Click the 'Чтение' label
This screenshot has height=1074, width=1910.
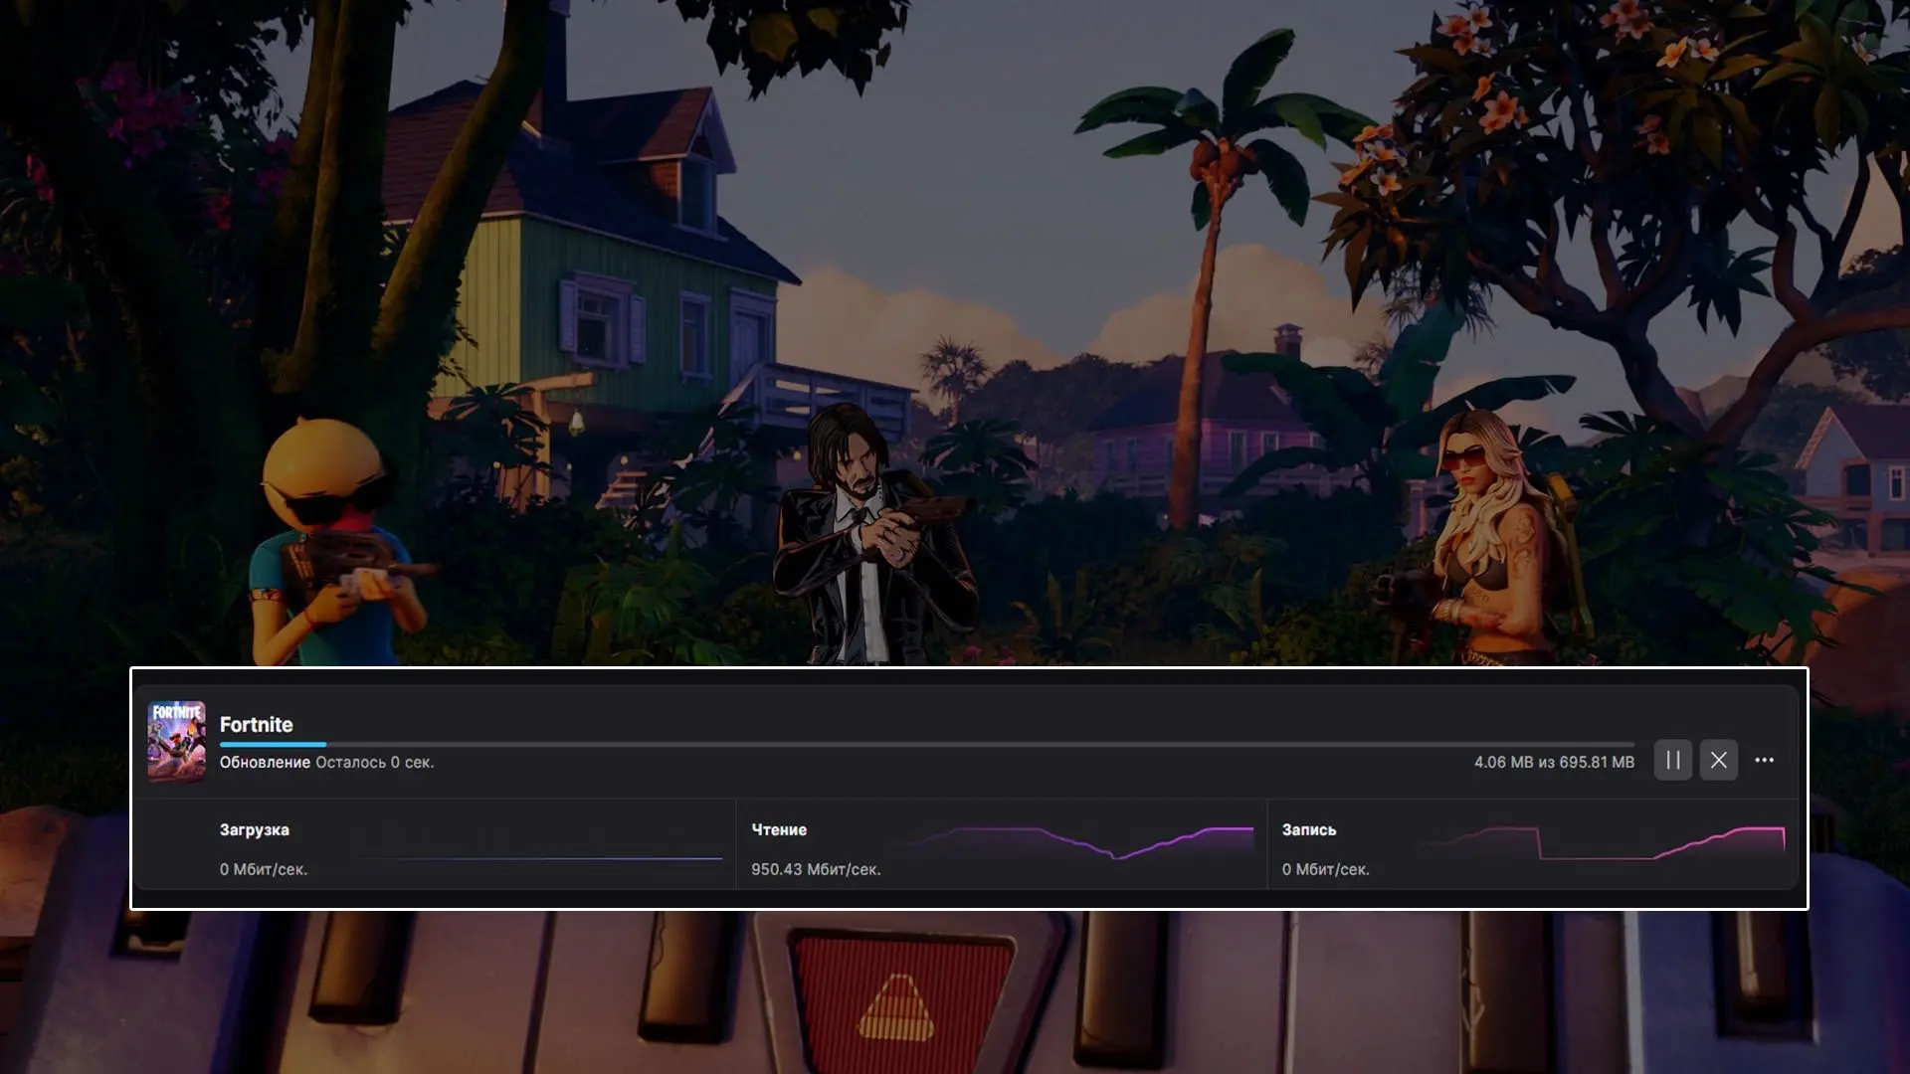(779, 829)
